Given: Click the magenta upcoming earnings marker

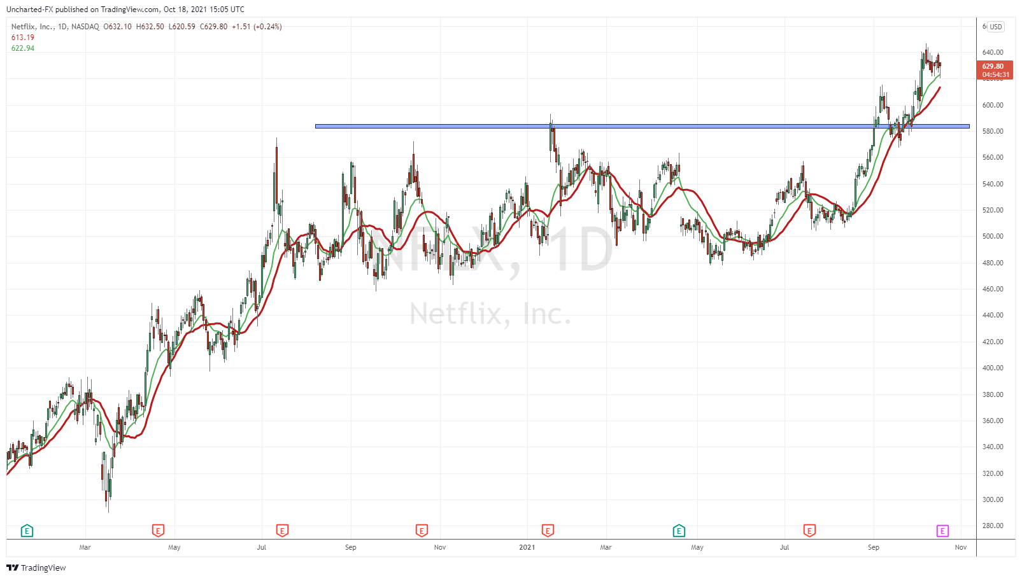Looking at the screenshot, I should (x=942, y=531).
